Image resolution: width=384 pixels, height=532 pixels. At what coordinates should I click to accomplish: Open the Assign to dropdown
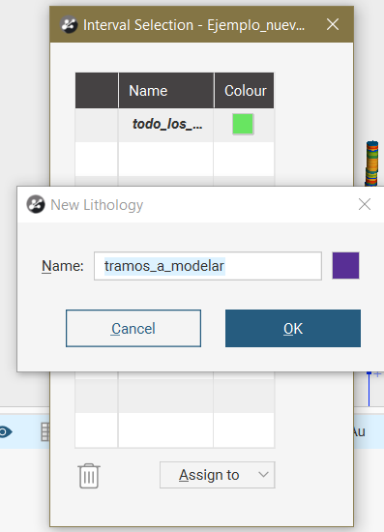[218, 475]
